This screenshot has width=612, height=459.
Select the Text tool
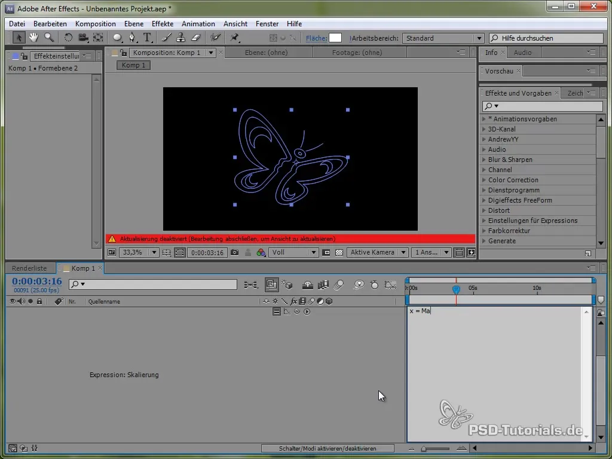tap(147, 38)
